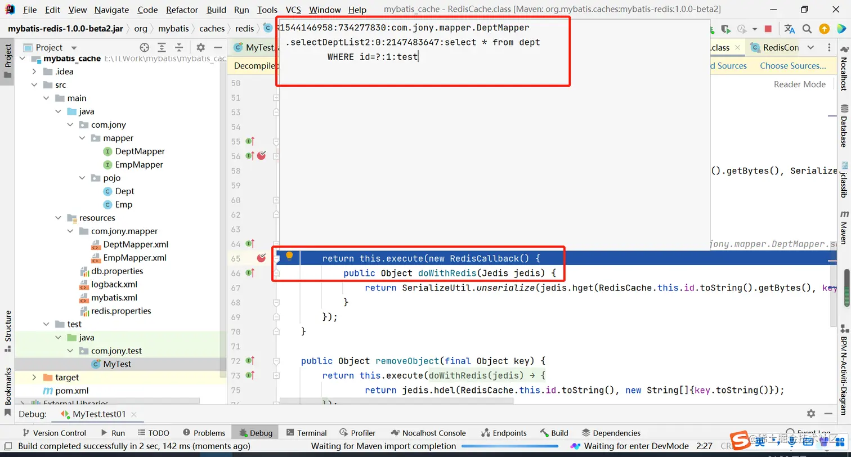The image size is (851, 457).
Task: Collapse the main folder
Action: [47, 98]
